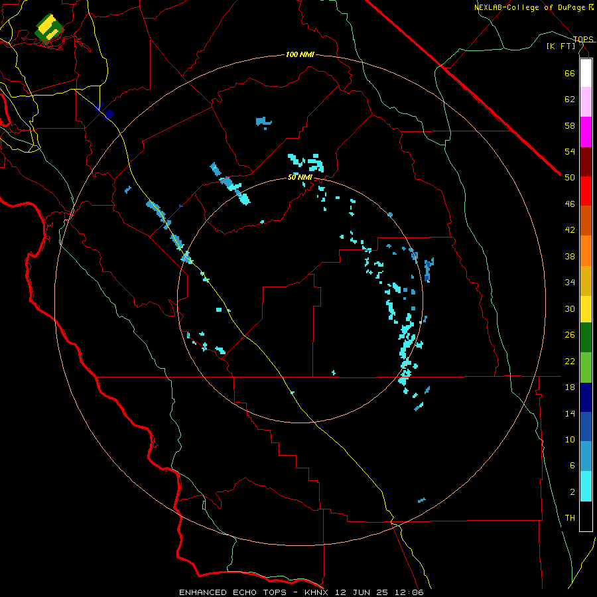Click the mustard gold legend swatch

tap(586, 281)
